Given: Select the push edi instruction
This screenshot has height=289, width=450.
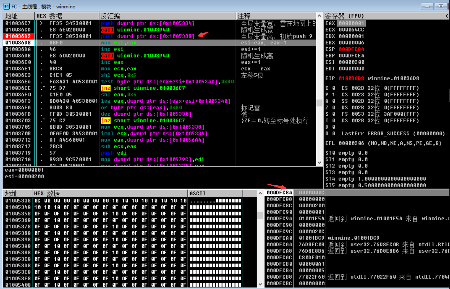Looking at the screenshot, I should tap(114, 153).
